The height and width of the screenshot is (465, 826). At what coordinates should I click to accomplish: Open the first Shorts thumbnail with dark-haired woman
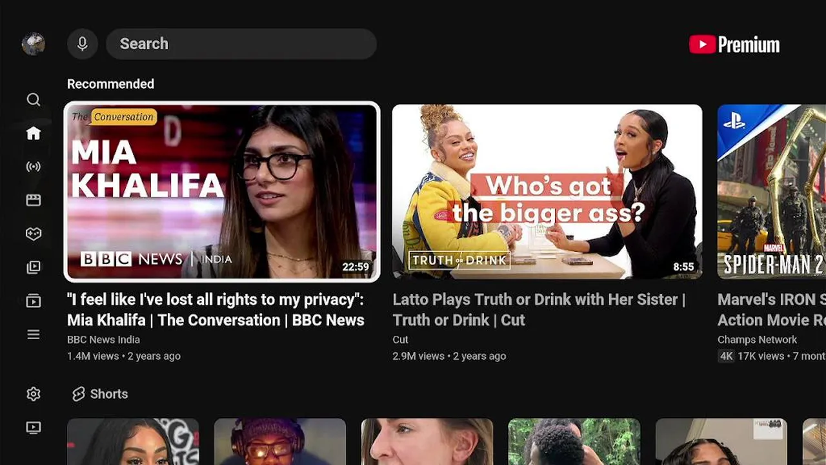(x=133, y=442)
